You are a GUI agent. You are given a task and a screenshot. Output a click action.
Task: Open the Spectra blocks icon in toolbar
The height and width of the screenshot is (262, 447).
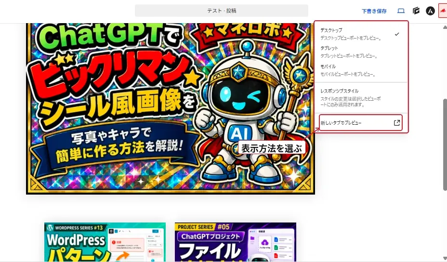[416, 11]
